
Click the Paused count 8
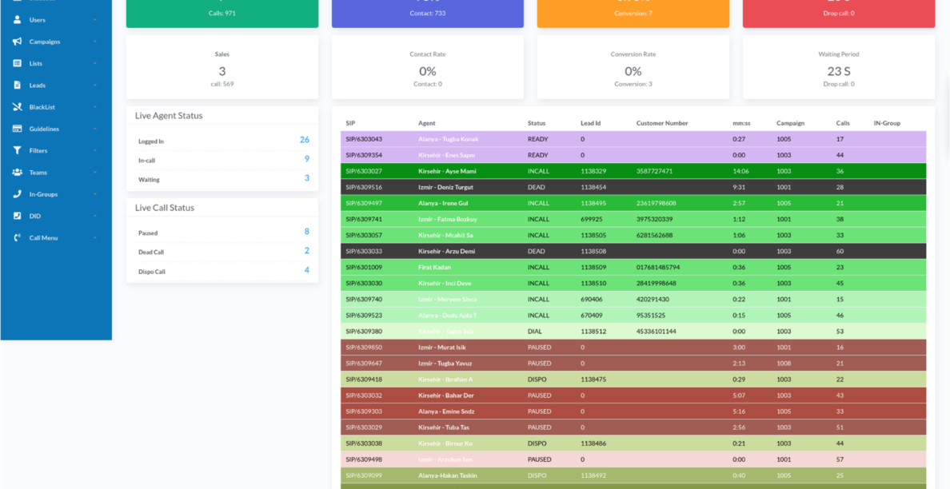coord(306,232)
